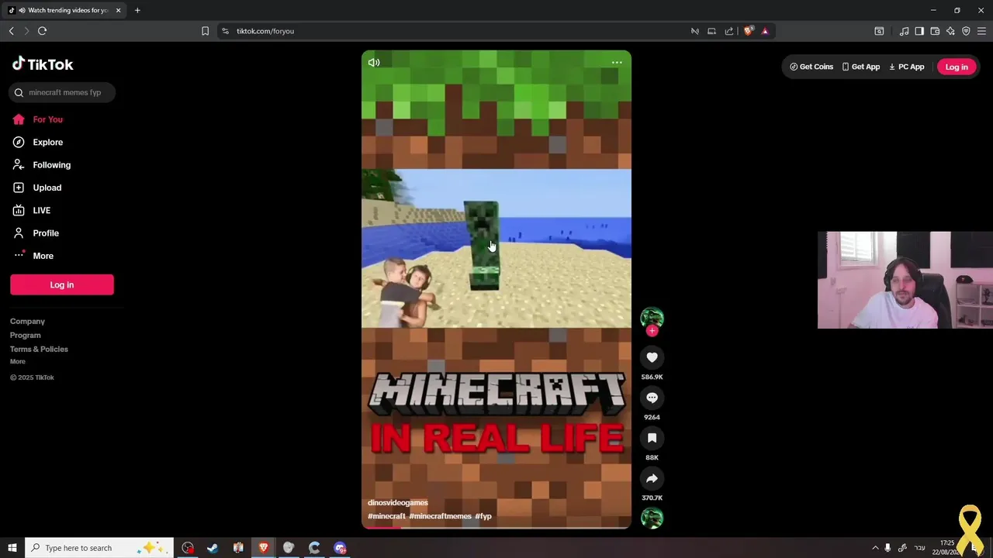Open the sound disc at bottom of action bar

(x=652, y=518)
